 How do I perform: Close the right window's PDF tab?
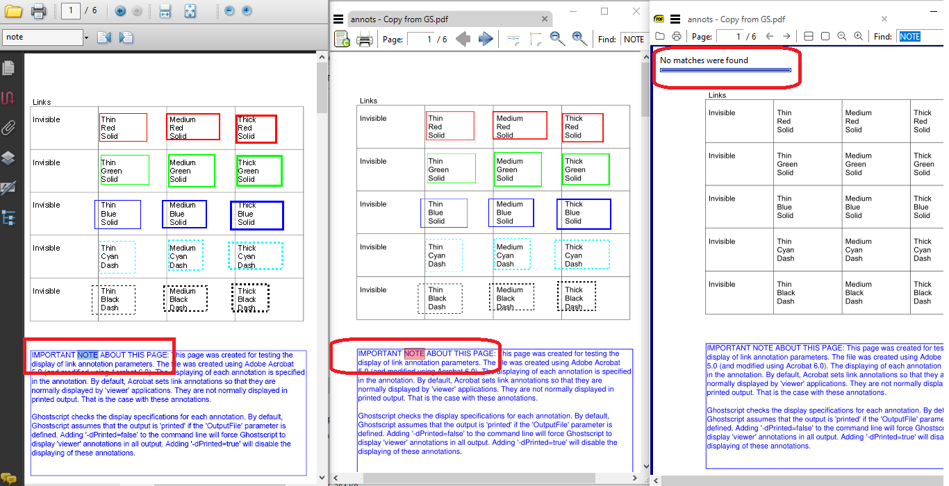click(x=884, y=19)
